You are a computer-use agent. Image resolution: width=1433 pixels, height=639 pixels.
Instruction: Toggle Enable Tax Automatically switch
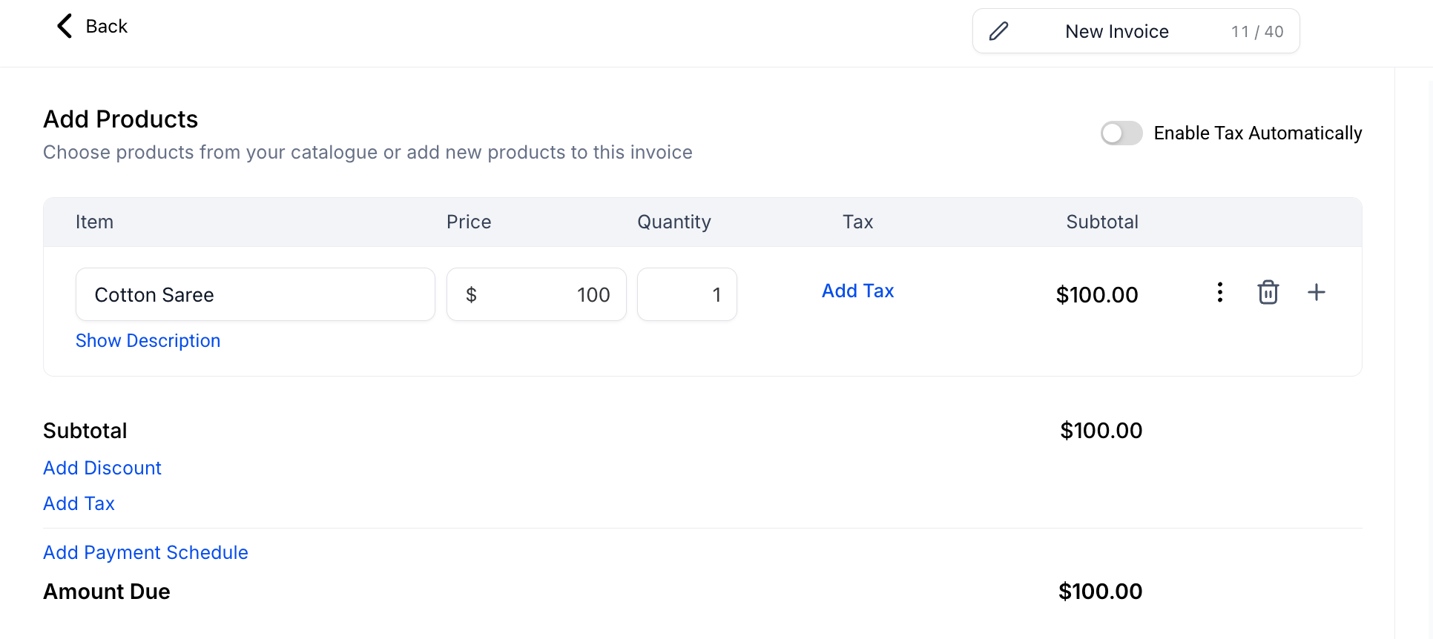click(x=1121, y=133)
